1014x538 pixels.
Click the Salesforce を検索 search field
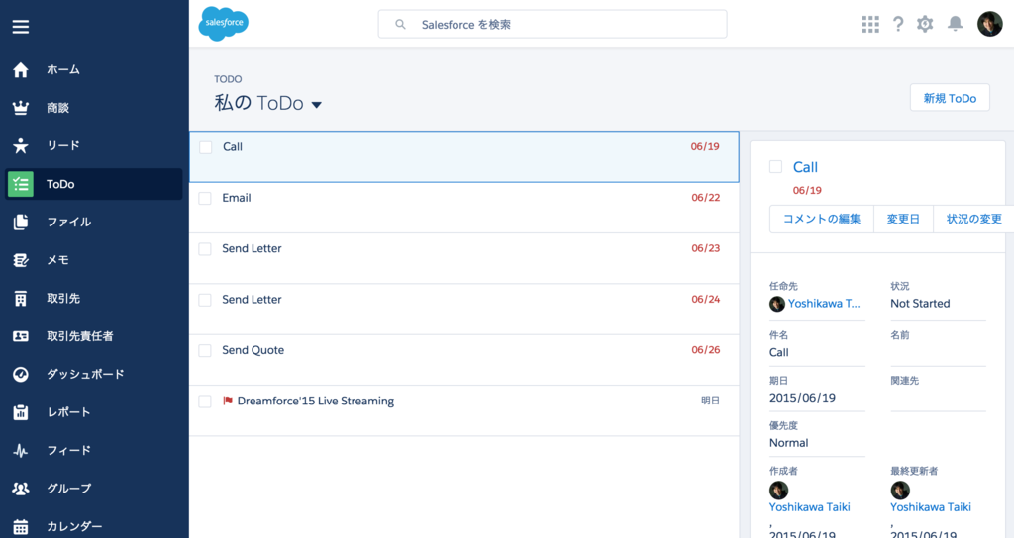(x=553, y=24)
